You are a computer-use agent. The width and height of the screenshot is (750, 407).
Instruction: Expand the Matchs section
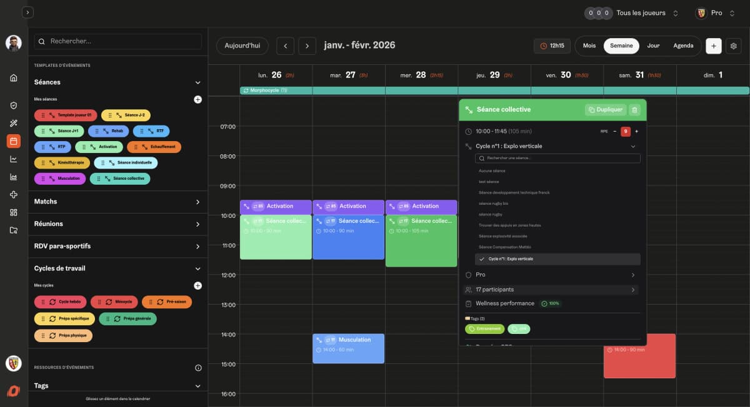(197, 202)
